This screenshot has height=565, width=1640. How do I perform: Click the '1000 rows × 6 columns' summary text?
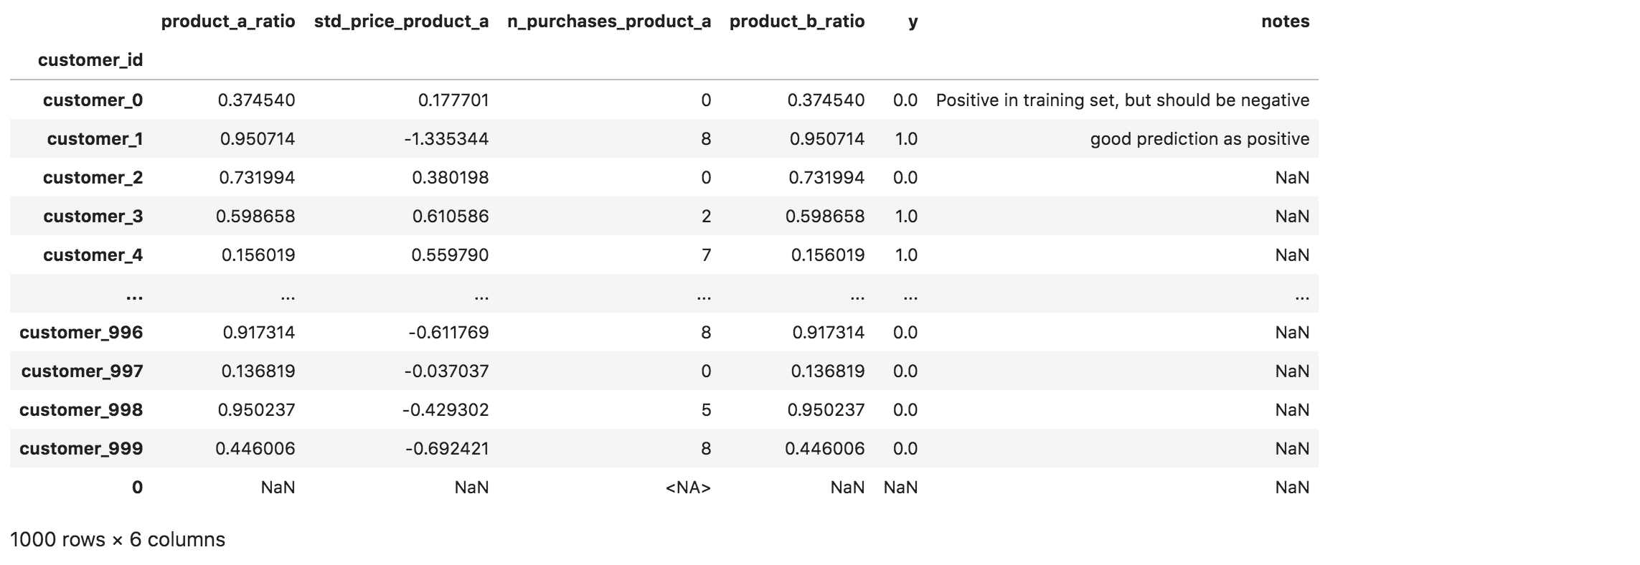click(x=118, y=540)
